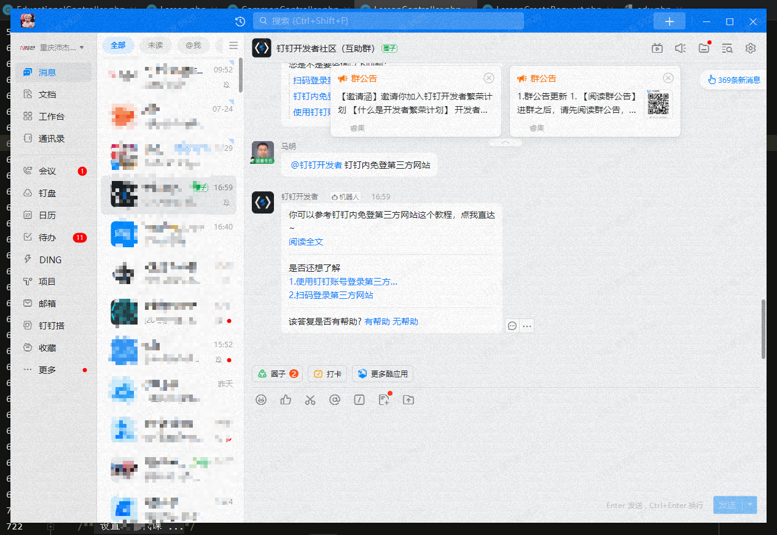Click the history clock icon beside search
The image size is (777, 535).
coord(240,21)
